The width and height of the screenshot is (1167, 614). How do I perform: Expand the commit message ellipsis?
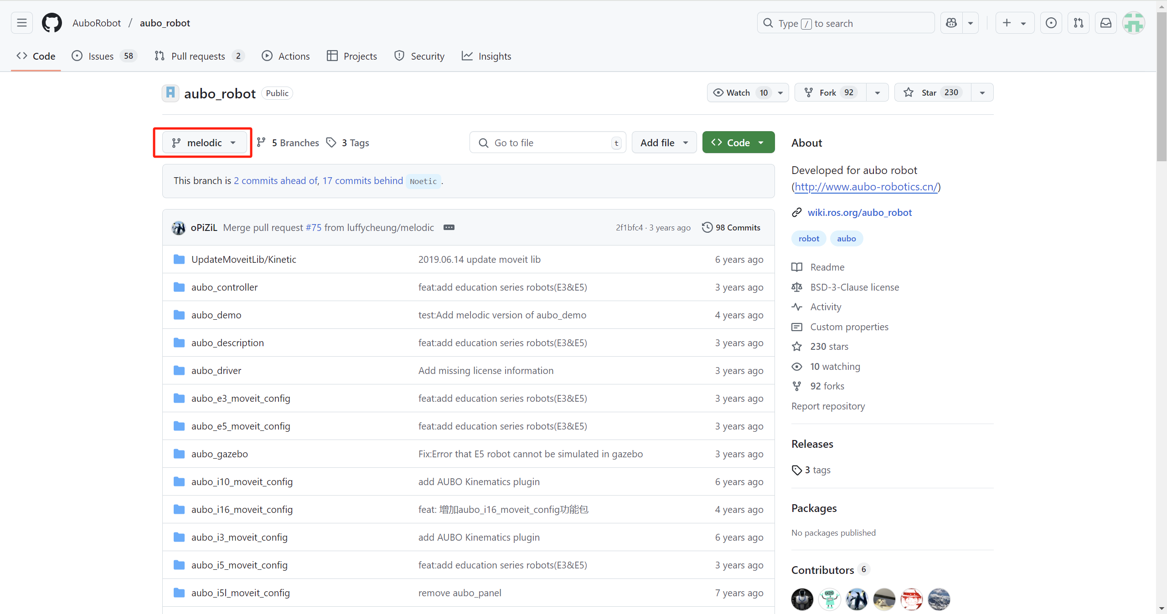tap(449, 227)
